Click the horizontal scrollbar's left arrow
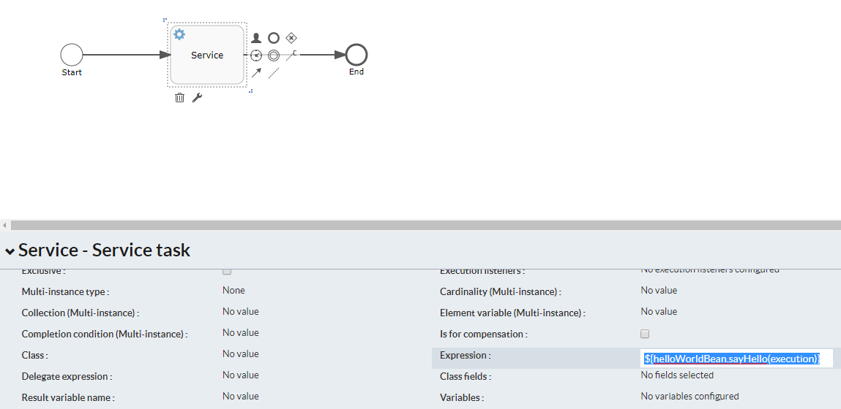This screenshot has width=841, height=409. click(x=4, y=225)
